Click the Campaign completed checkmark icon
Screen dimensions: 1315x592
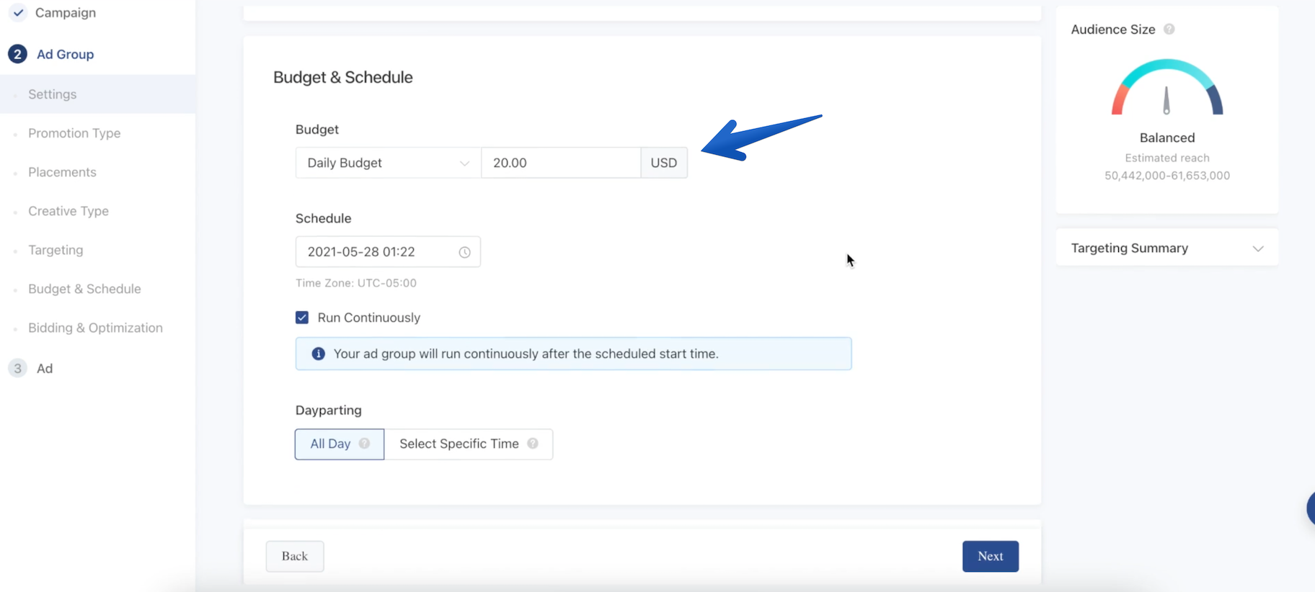coord(18,13)
